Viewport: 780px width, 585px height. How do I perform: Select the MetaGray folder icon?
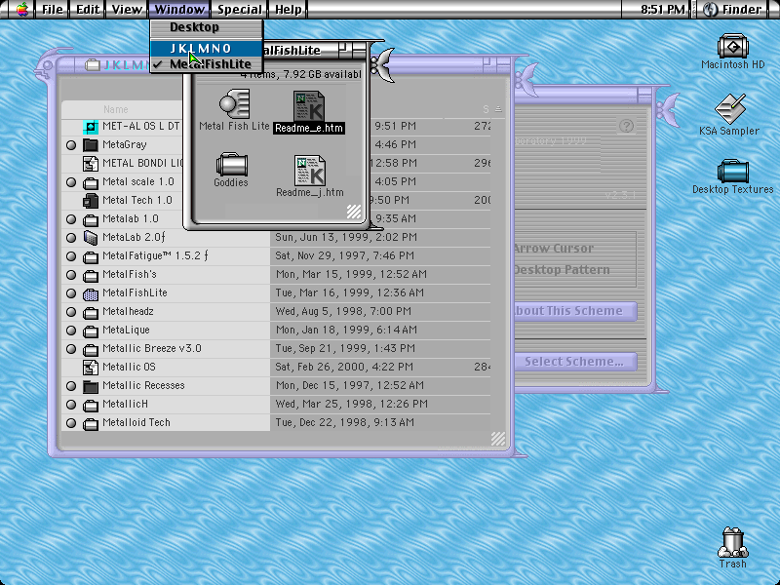(x=91, y=145)
